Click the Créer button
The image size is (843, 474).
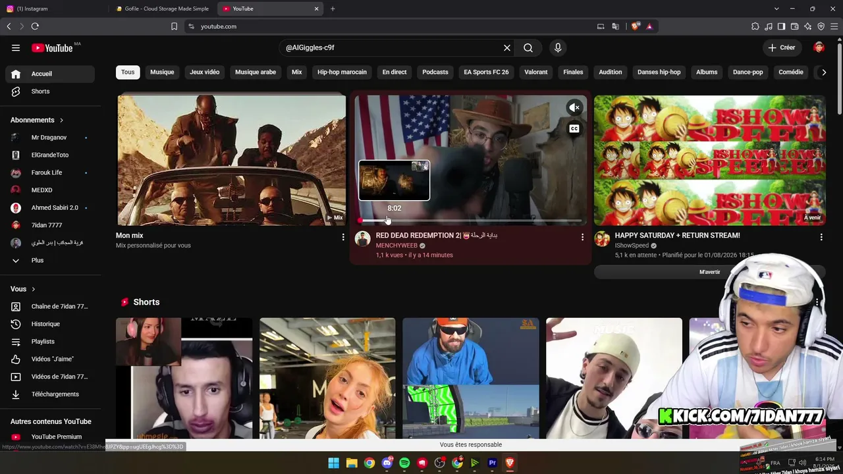point(781,47)
